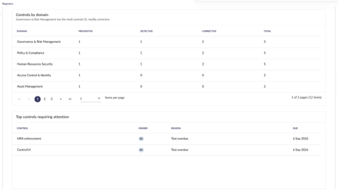Sort by PREVENTIVE column header
This screenshot has height=191, width=338.
(86, 31)
